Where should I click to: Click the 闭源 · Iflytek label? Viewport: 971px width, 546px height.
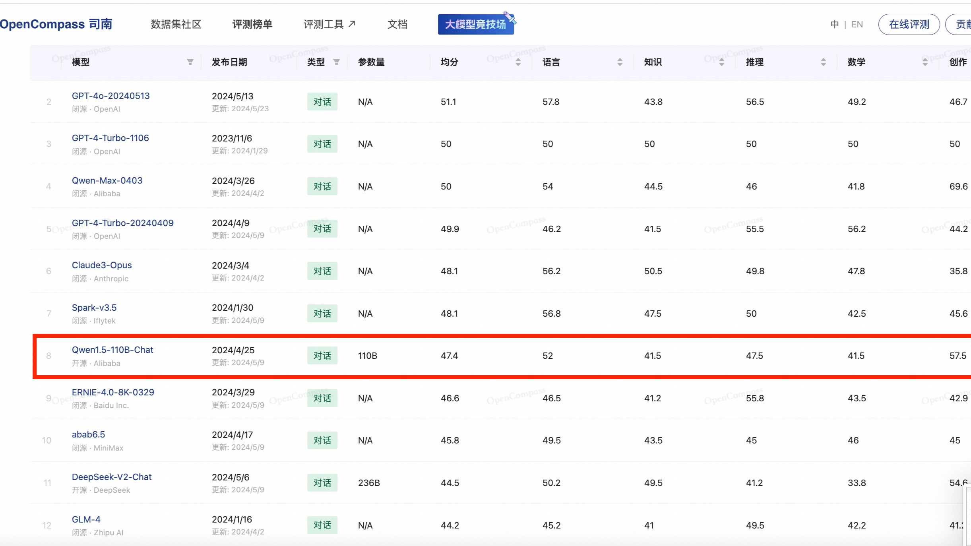click(x=94, y=321)
